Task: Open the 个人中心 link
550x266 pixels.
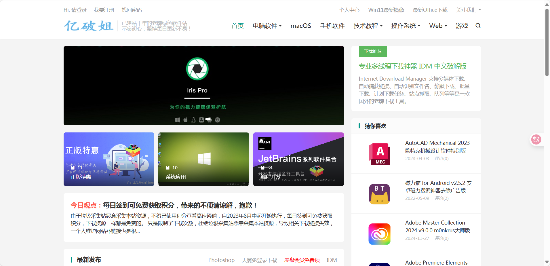Action: 349,10
